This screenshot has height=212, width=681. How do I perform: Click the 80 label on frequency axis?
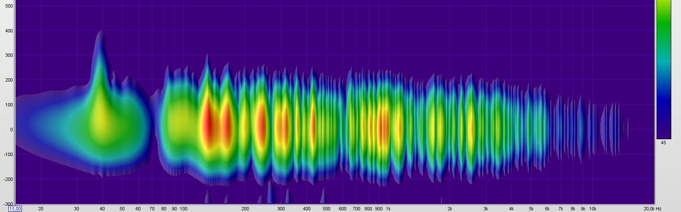pos(164,209)
